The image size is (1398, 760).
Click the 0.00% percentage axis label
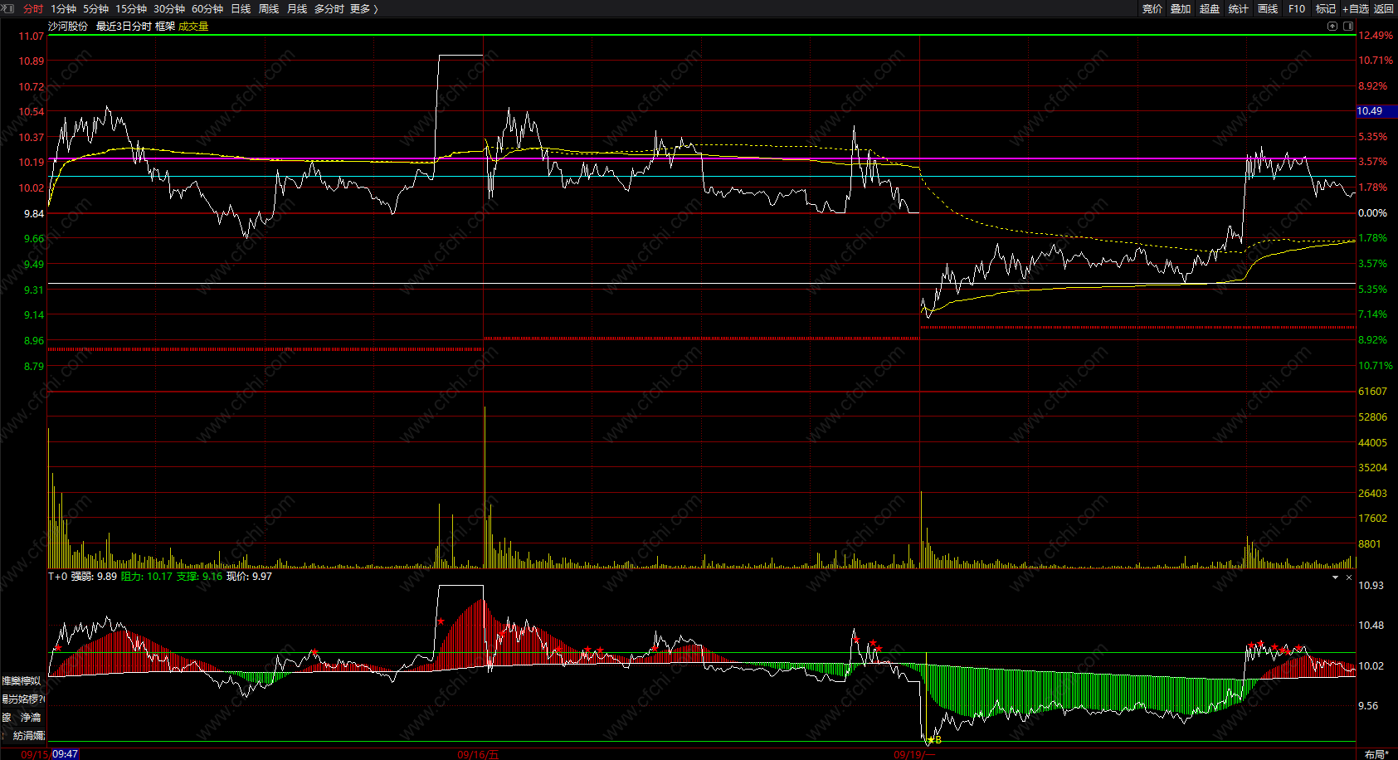coord(1372,213)
